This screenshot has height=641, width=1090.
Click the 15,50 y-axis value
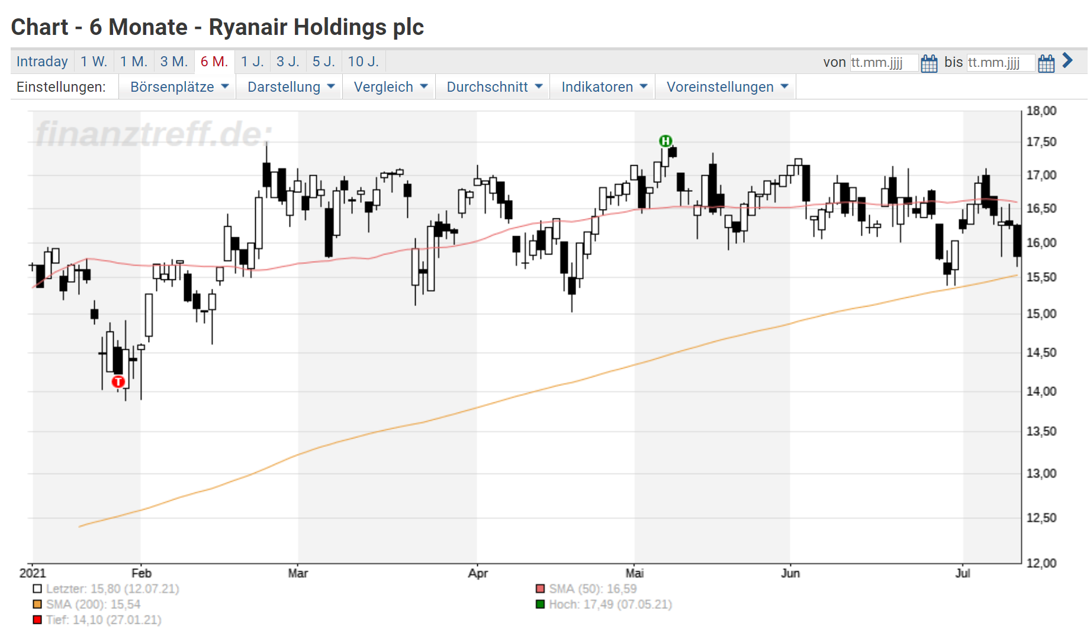pos(1041,277)
